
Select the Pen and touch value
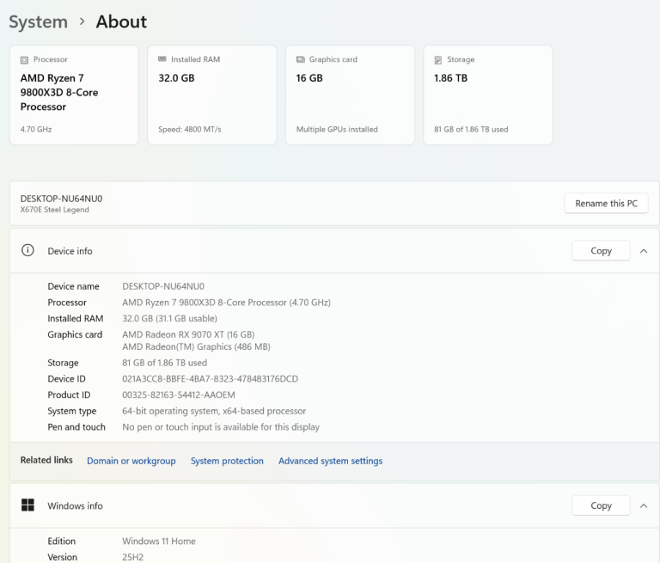point(221,427)
